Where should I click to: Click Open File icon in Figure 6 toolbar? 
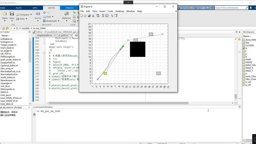pyautogui.click(x=85, y=16)
